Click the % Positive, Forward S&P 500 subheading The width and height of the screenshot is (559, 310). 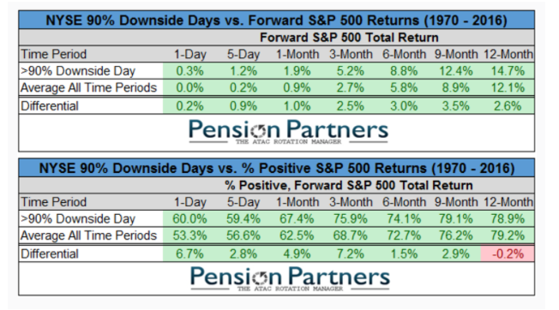click(x=348, y=185)
